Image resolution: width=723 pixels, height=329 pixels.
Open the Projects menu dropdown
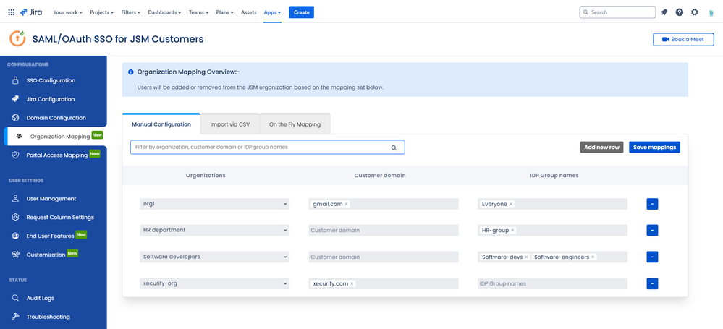(x=101, y=12)
